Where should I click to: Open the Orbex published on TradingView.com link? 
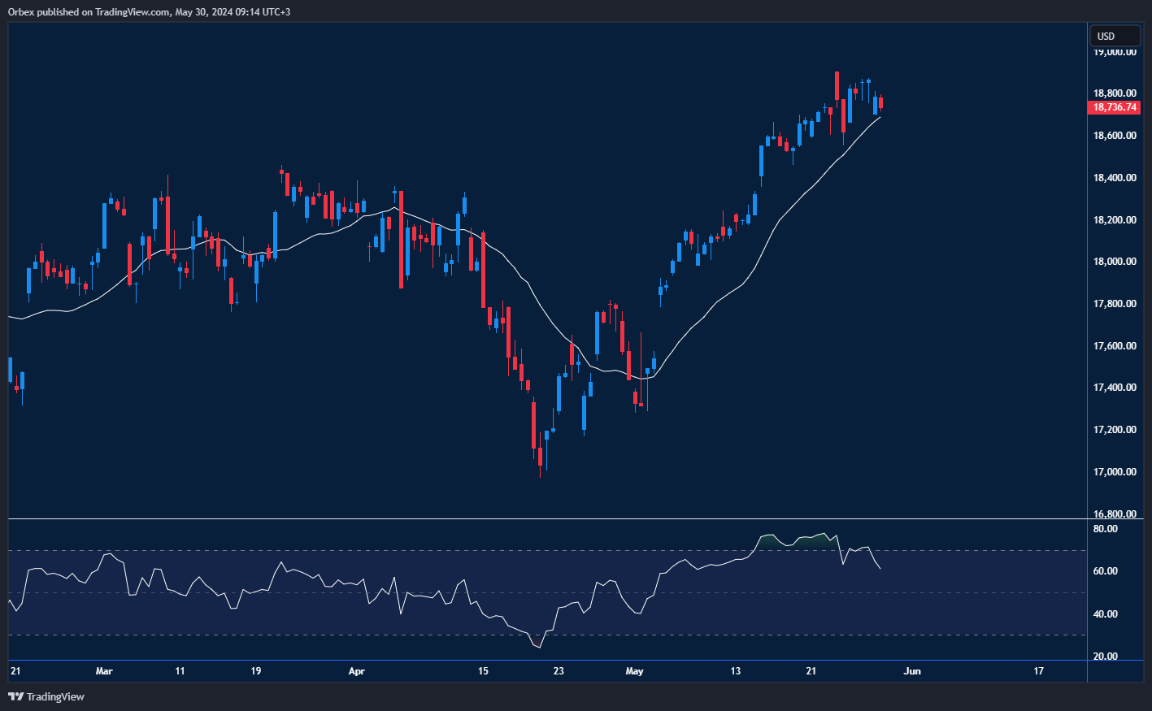(x=149, y=11)
